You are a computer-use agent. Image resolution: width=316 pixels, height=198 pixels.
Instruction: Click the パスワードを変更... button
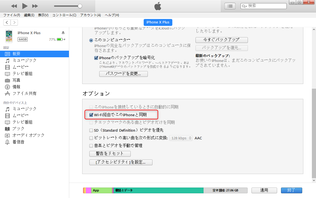pos(123,74)
